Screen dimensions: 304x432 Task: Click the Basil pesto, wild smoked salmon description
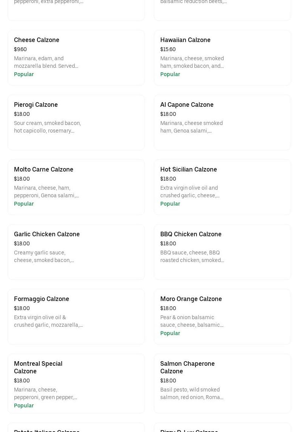pos(192,393)
